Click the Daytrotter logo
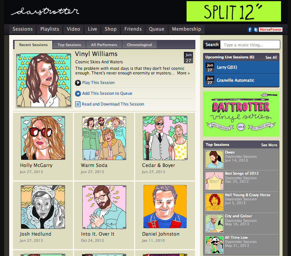291x256 pixels. 45,11
